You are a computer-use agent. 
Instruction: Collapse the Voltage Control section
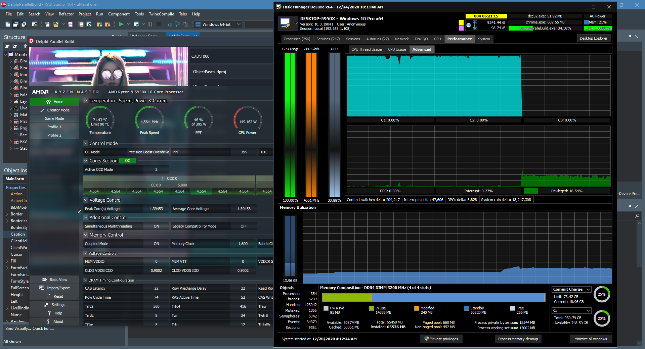tap(86, 200)
